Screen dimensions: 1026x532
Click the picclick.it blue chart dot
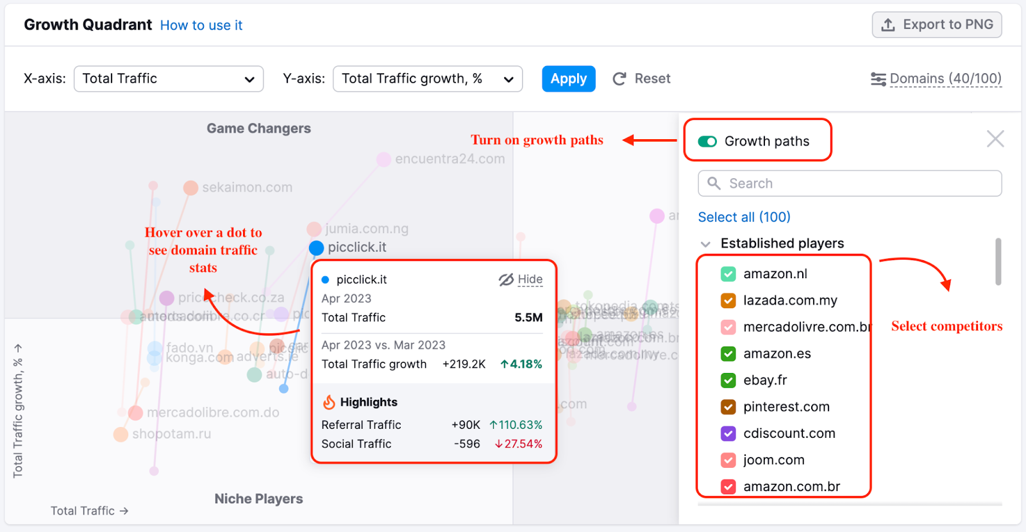tap(316, 247)
